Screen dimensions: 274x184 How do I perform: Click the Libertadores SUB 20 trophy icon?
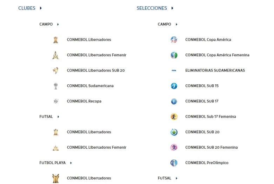[55, 71]
